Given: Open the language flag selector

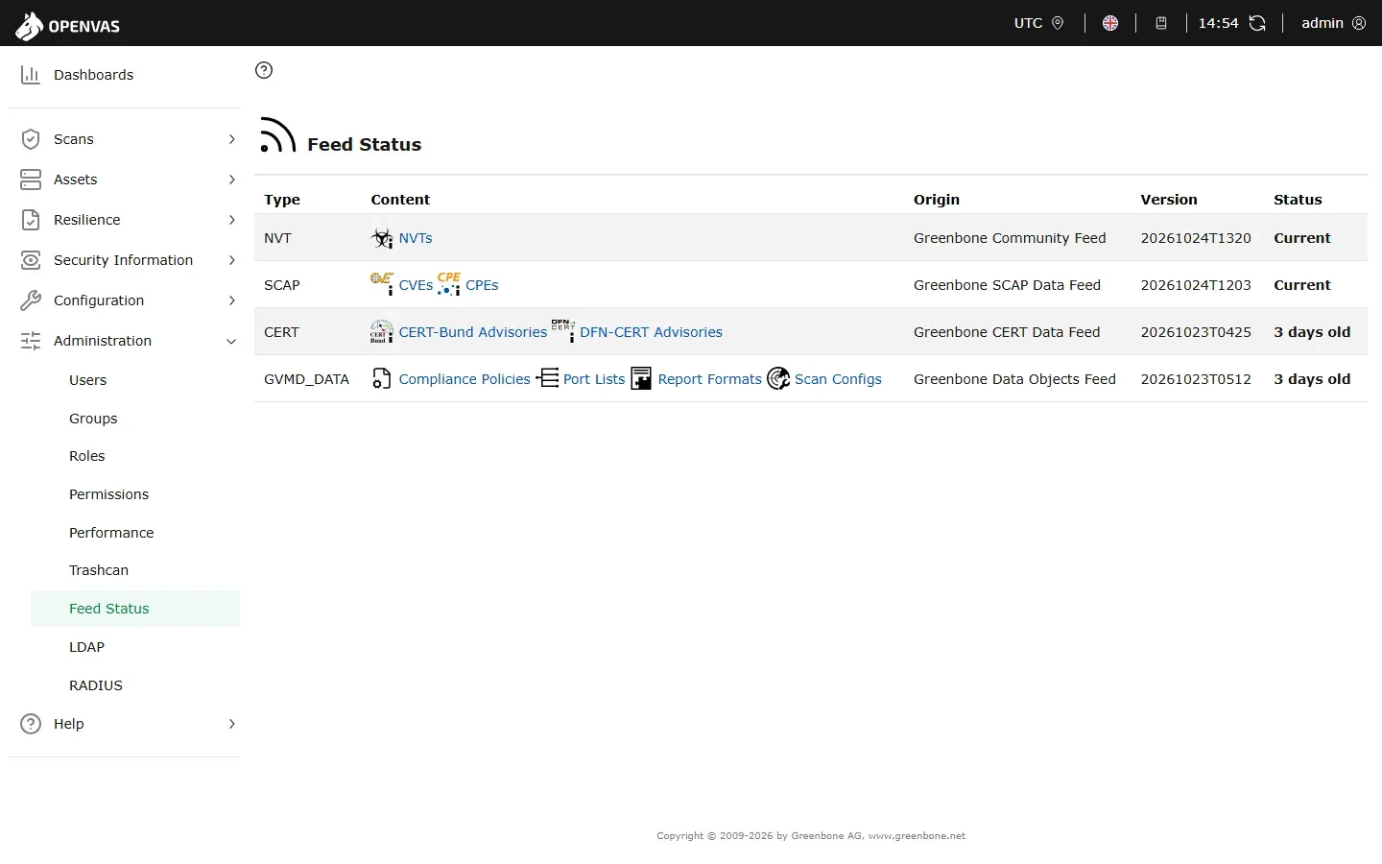Looking at the screenshot, I should point(1110,23).
